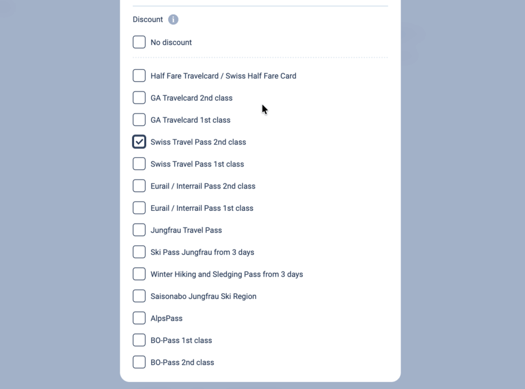Tick BO-Pass 2nd class checkbox

tap(139, 362)
